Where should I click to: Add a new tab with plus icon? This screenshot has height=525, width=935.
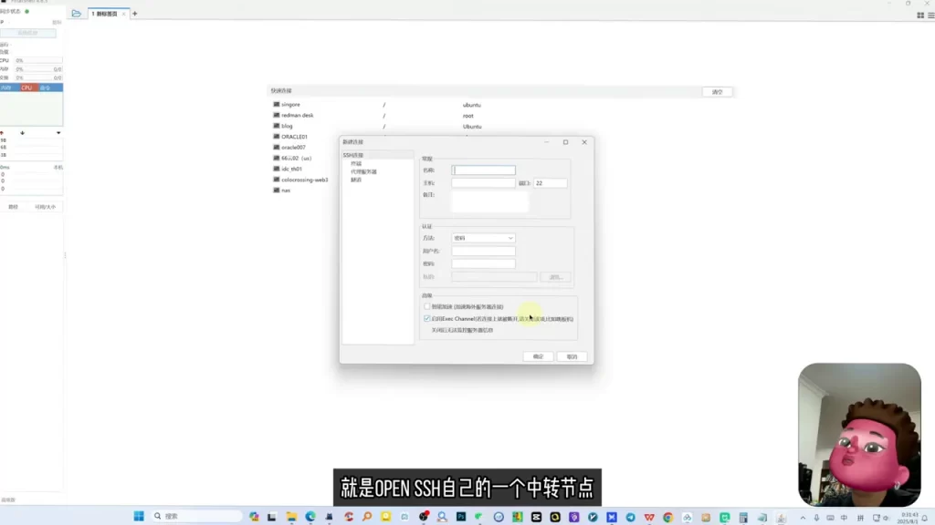135,13
